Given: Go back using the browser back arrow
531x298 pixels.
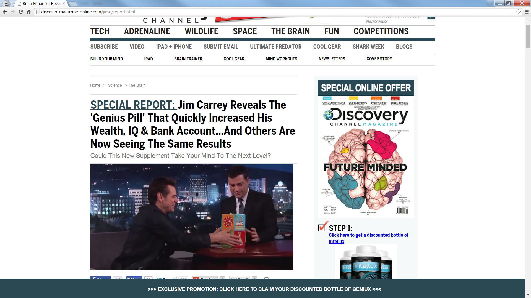Looking at the screenshot, I should [x=5, y=12].
